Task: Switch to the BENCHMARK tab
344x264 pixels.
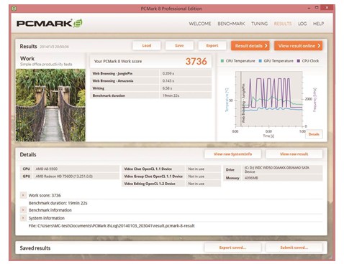Action: (231, 24)
